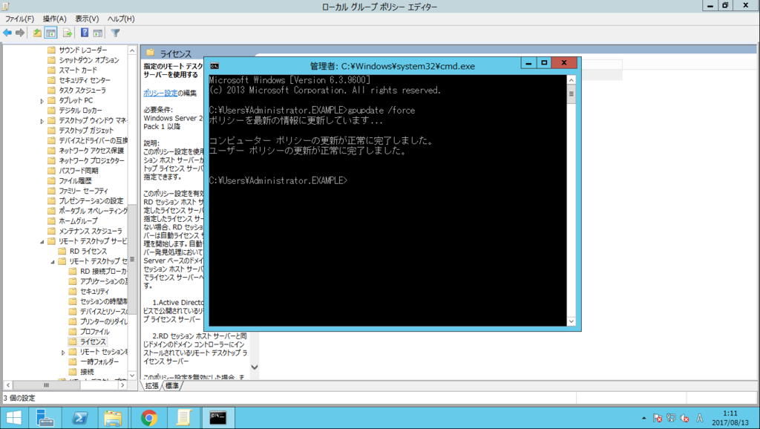Click the Group Policy Editor title bar icon
760x429 pixels.
(5, 6)
